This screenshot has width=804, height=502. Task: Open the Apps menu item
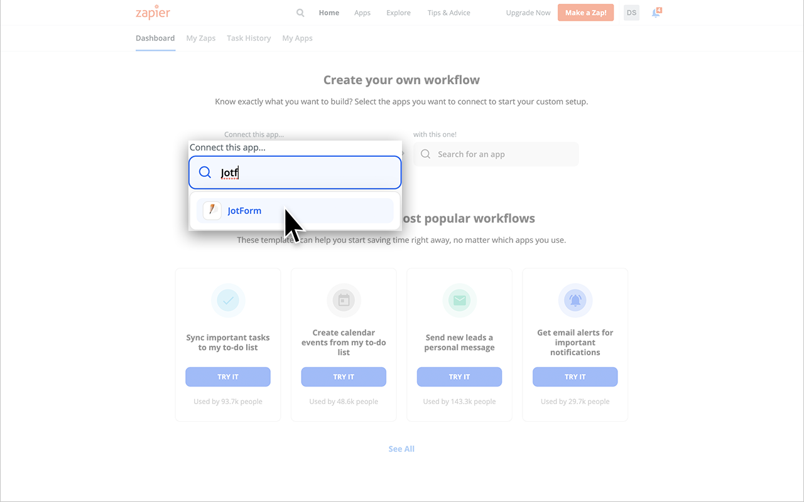point(362,13)
